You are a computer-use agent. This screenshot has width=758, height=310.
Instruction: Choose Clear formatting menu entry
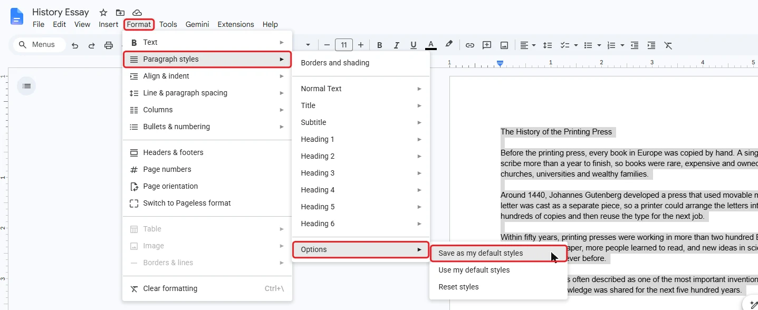(x=207, y=288)
